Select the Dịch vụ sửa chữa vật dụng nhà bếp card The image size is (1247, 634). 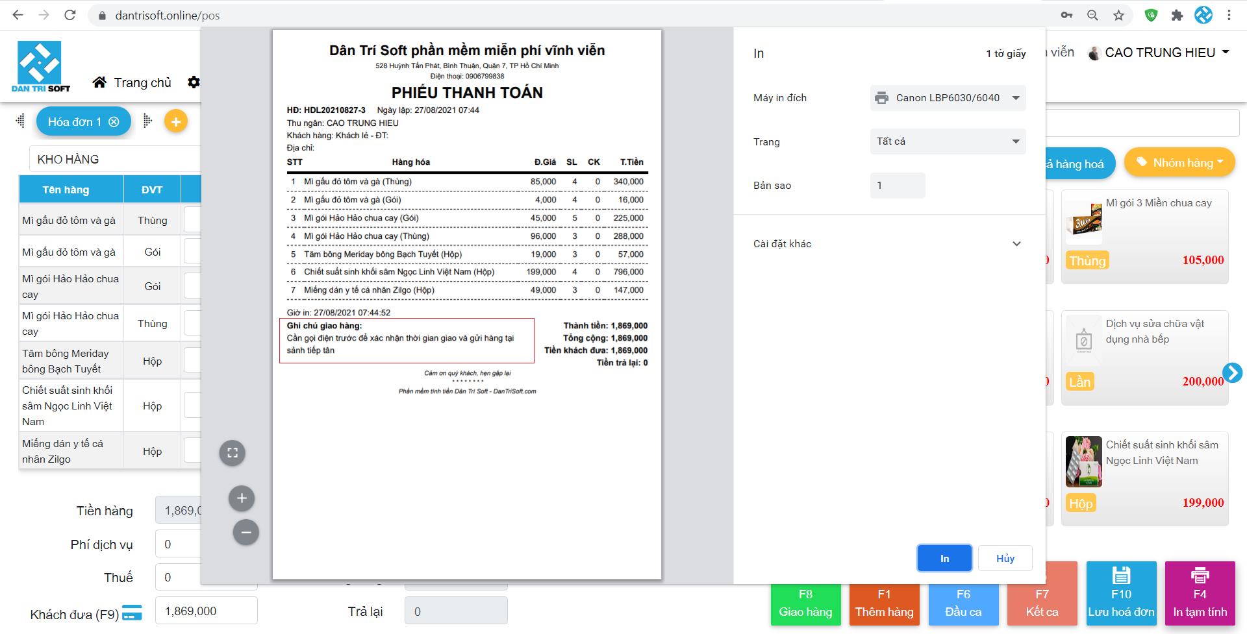tap(1144, 358)
